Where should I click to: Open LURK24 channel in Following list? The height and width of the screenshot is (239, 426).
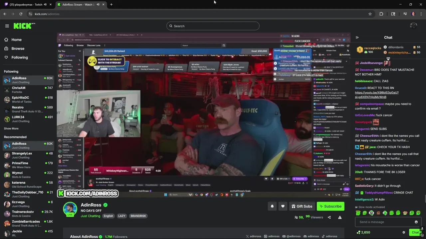pyautogui.click(x=28, y=119)
